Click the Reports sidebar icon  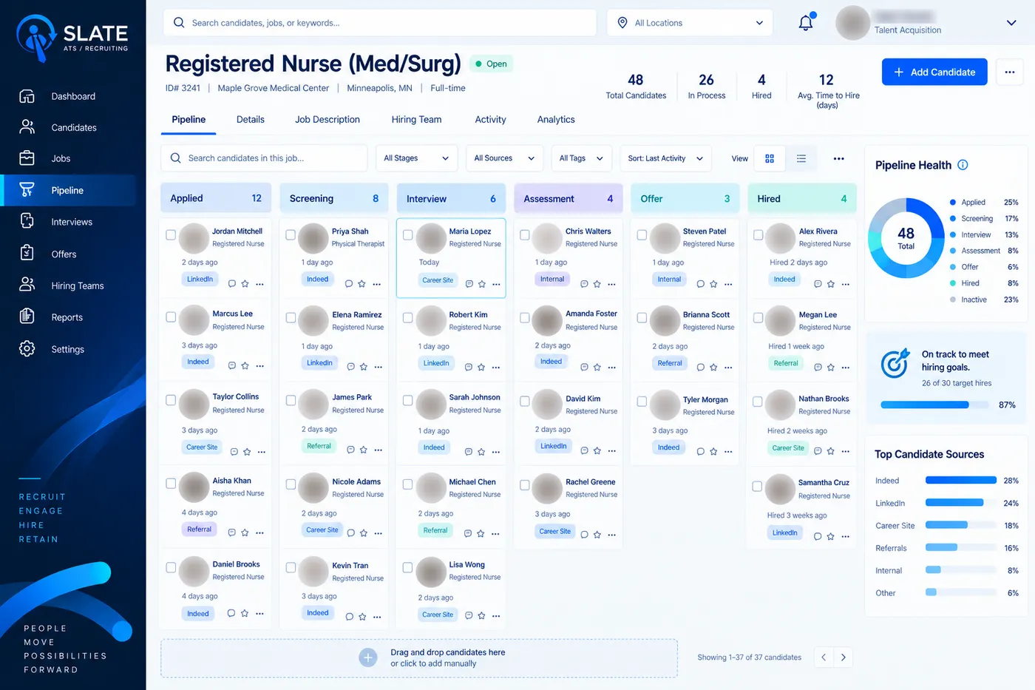27,317
